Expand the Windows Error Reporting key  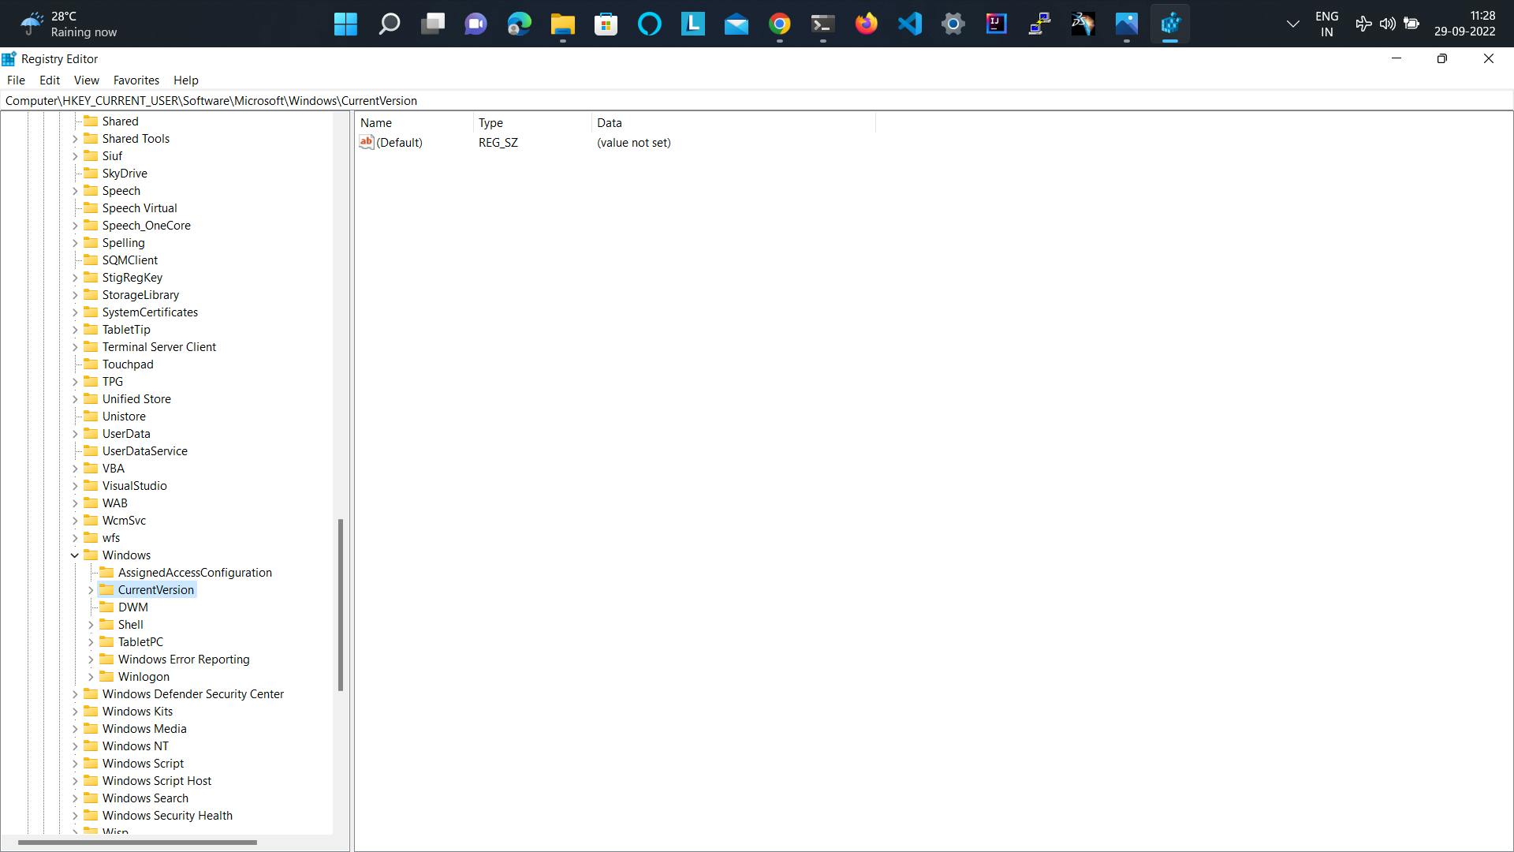click(91, 660)
